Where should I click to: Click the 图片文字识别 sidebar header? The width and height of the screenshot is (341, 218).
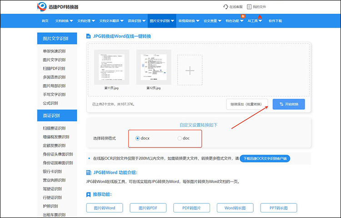tap(57, 39)
